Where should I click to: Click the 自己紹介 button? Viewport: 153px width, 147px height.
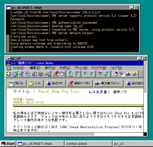pyautogui.click(x=134, y=83)
